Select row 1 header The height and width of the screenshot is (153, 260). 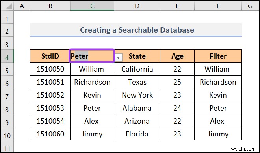[7, 17]
